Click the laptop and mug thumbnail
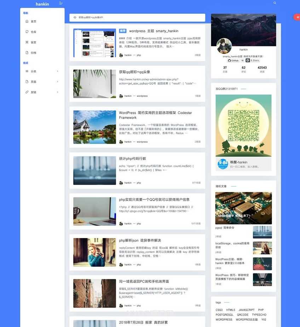 94,211
